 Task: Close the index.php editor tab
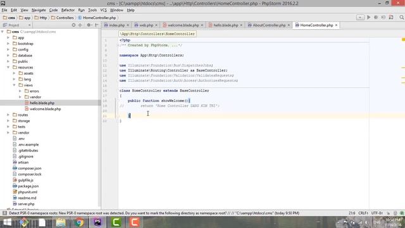tap(128, 25)
